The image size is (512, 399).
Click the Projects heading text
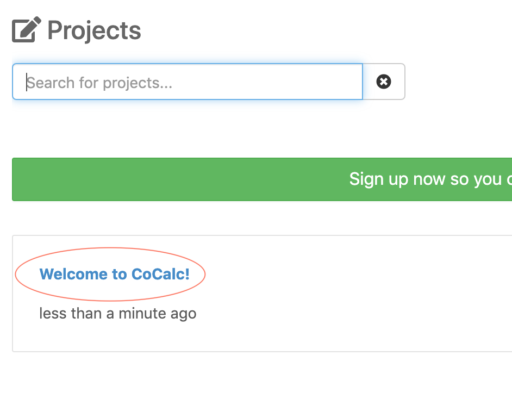[x=95, y=30]
